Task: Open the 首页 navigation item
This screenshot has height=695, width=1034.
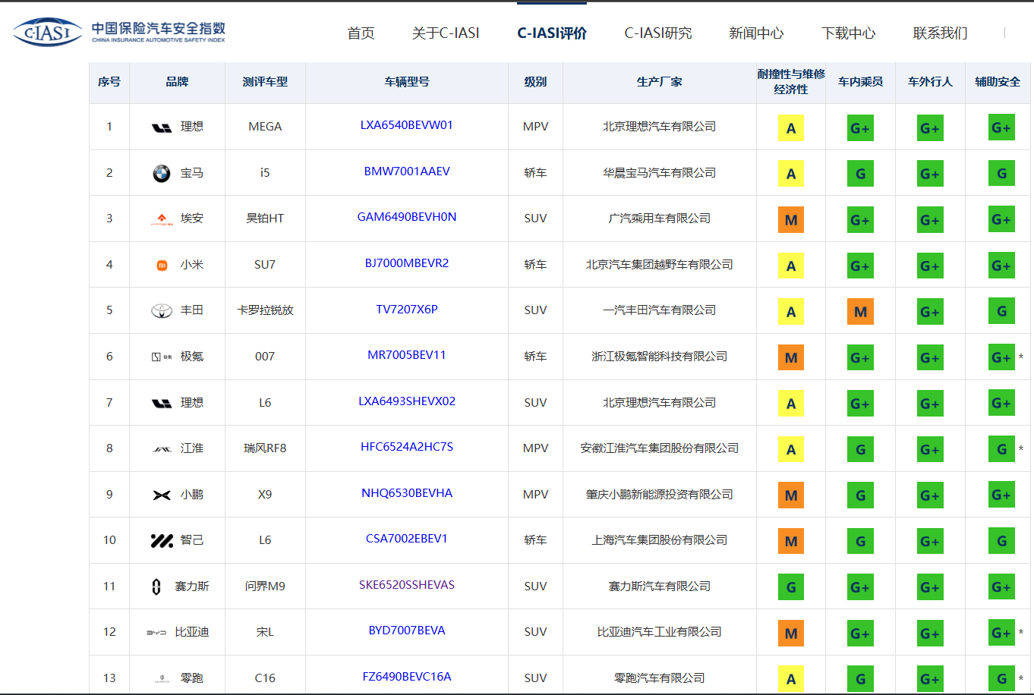Action: click(361, 33)
